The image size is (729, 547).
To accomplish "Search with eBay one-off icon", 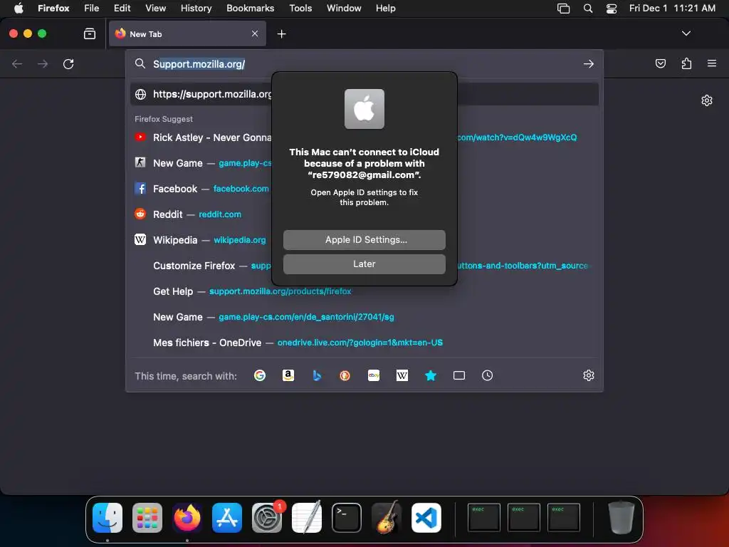I will pyautogui.click(x=374, y=375).
